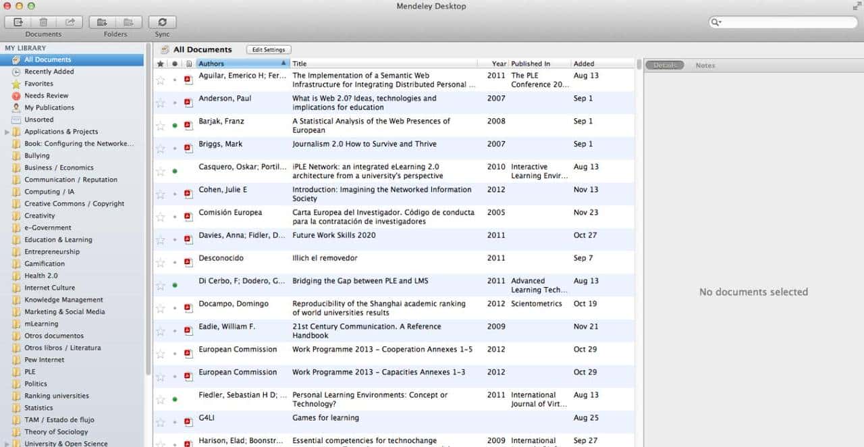The image size is (864, 447).
Task: Click the Create Folder toolbar icon
Action: pos(102,22)
